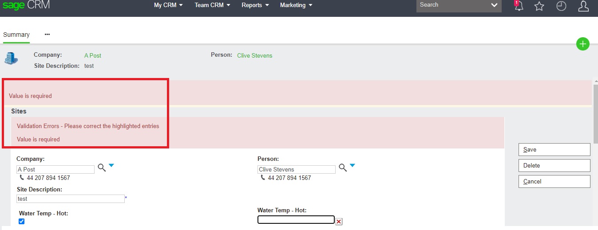
Task: Expand the Team CRM menu
Action: [212, 5]
